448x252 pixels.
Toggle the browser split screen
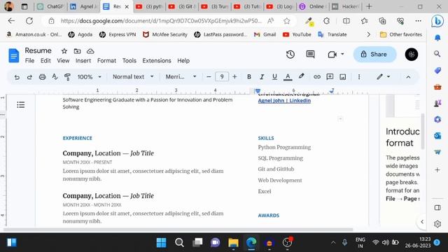coord(346,21)
